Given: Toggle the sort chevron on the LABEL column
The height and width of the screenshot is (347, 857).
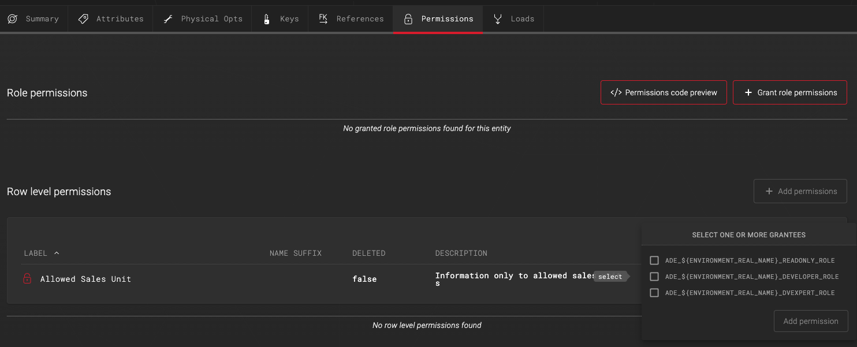Looking at the screenshot, I should coord(56,252).
